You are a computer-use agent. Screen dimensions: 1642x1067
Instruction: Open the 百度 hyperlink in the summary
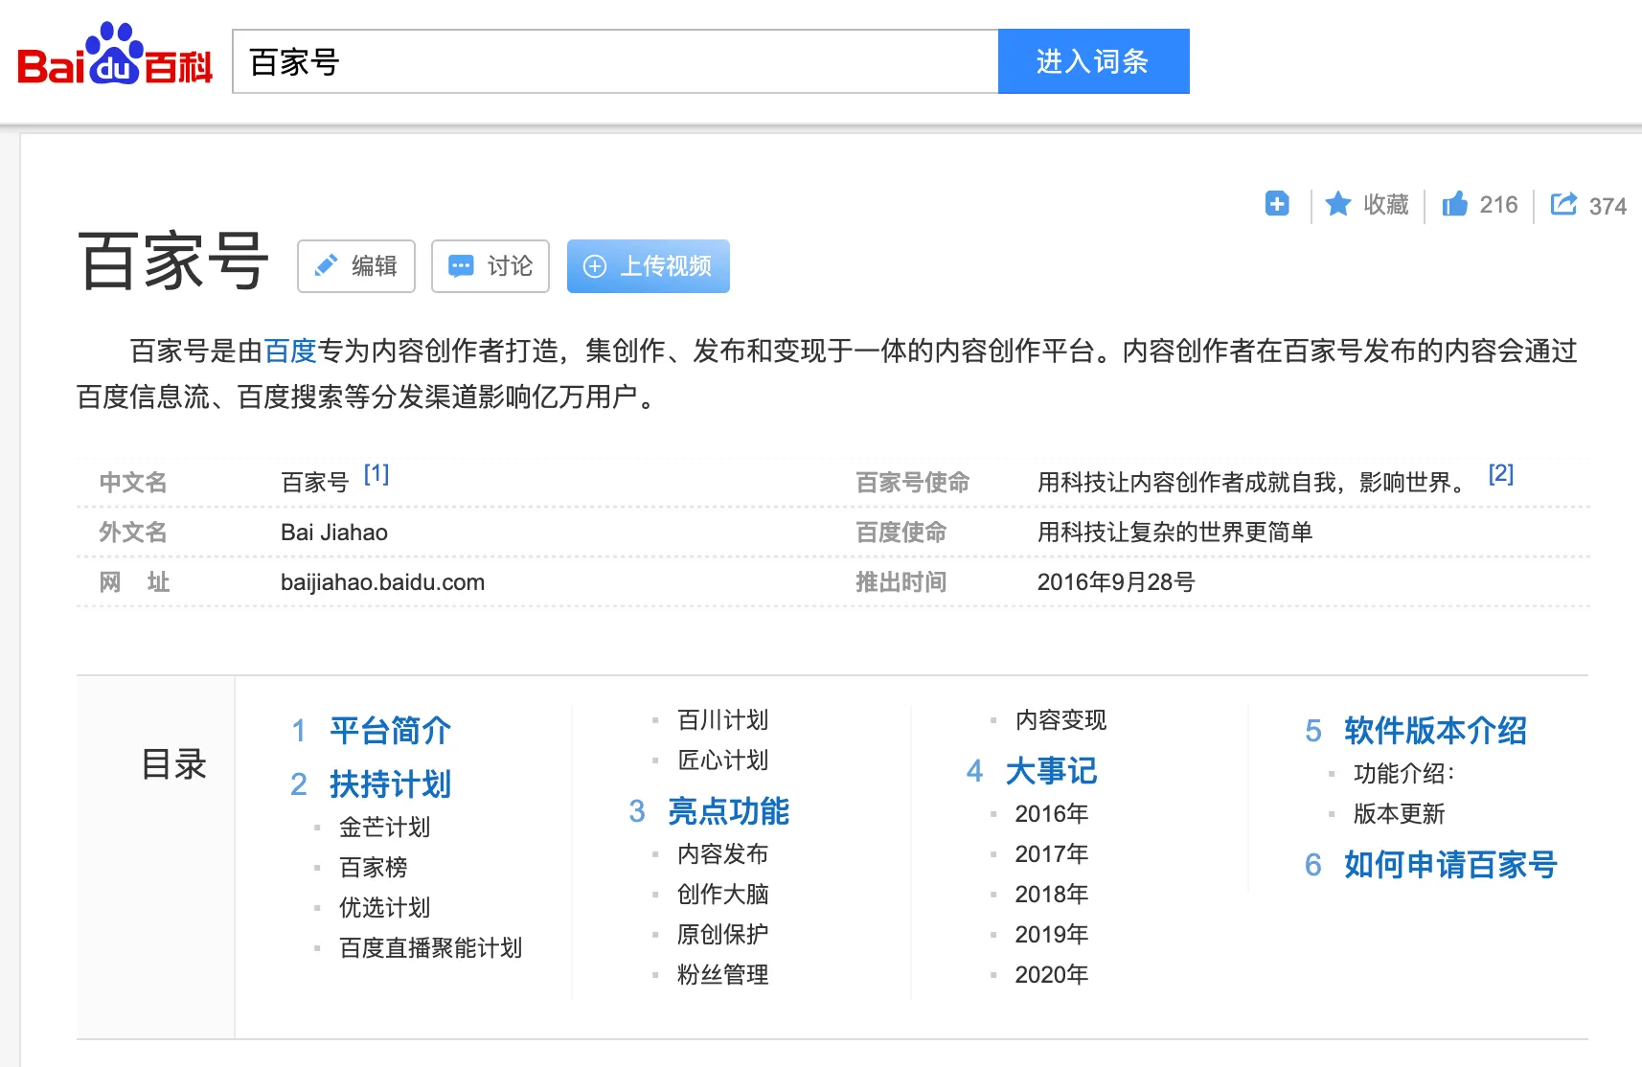[x=291, y=351]
